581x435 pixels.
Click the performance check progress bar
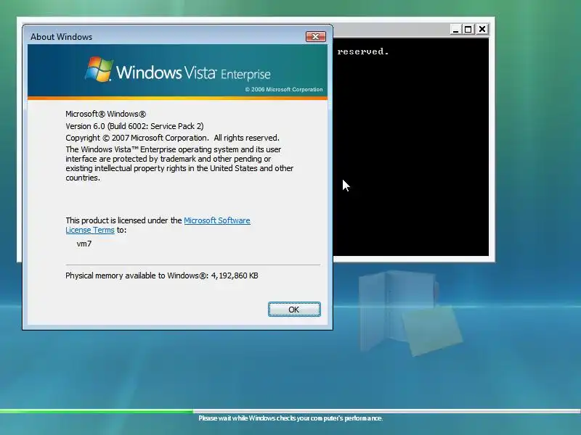pos(290,411)
